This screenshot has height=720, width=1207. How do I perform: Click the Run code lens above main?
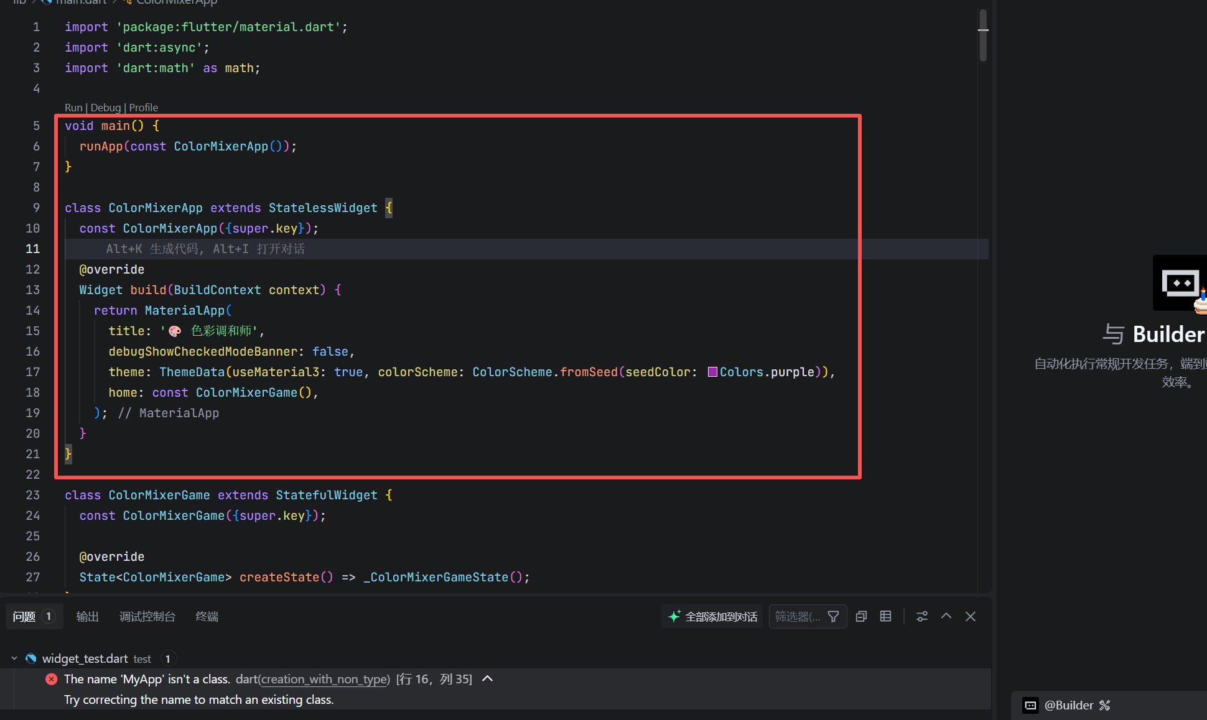click(73, 108)
